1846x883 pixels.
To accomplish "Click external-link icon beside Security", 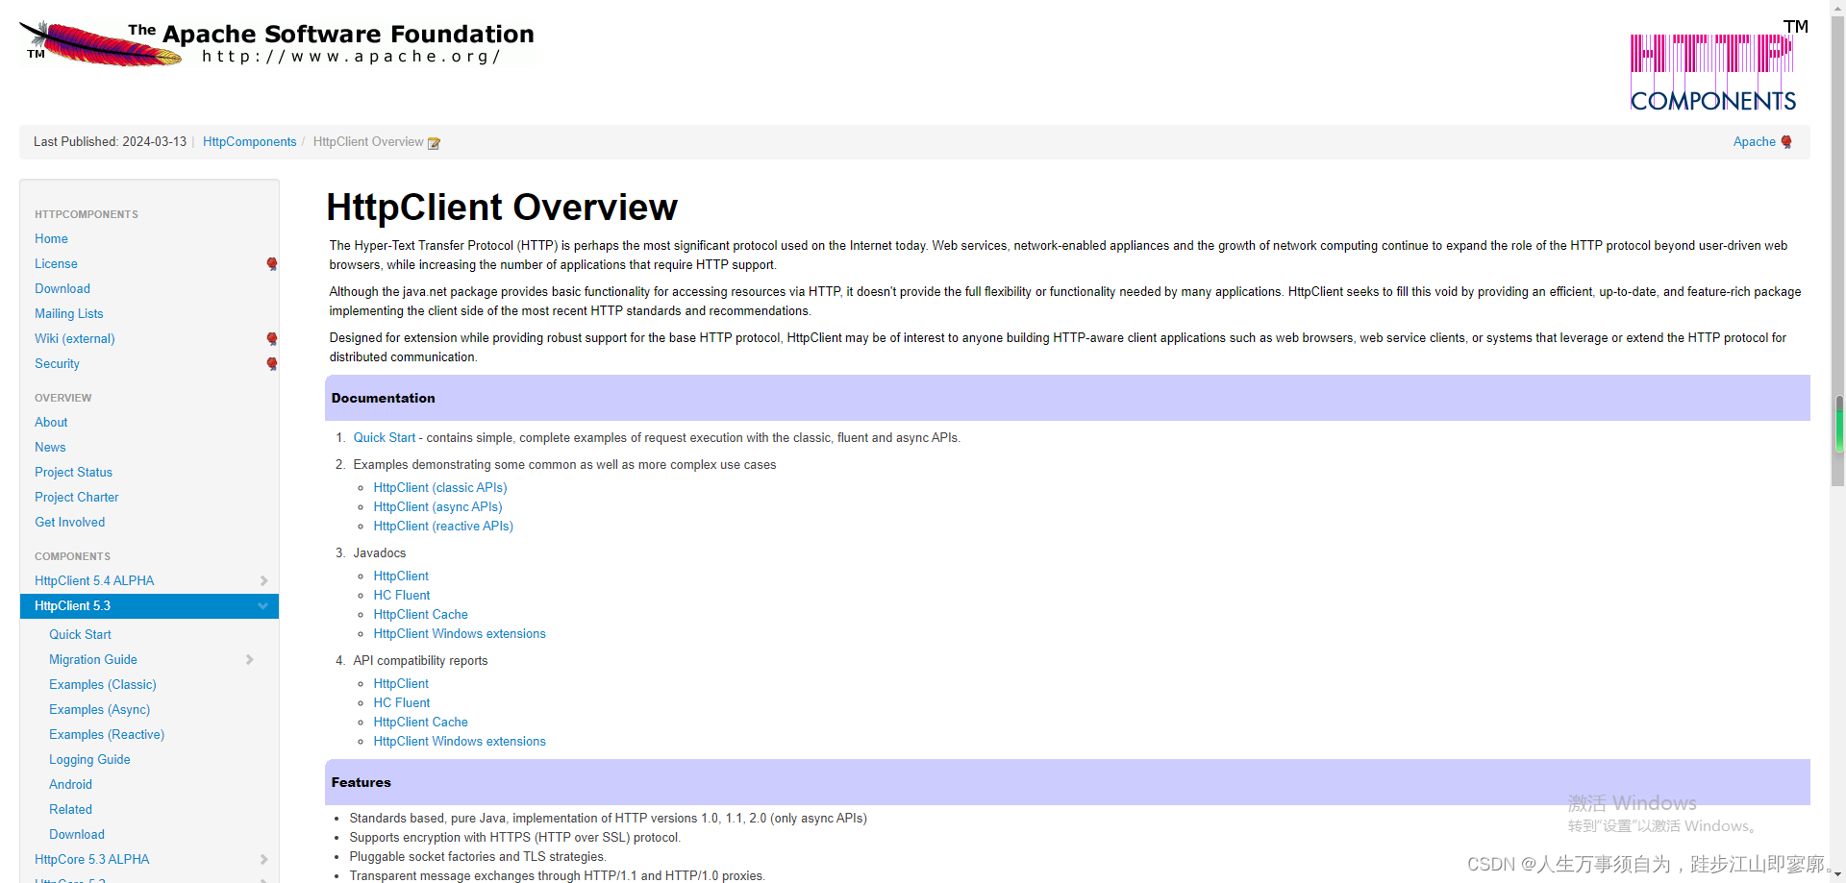I will point(272,364).
